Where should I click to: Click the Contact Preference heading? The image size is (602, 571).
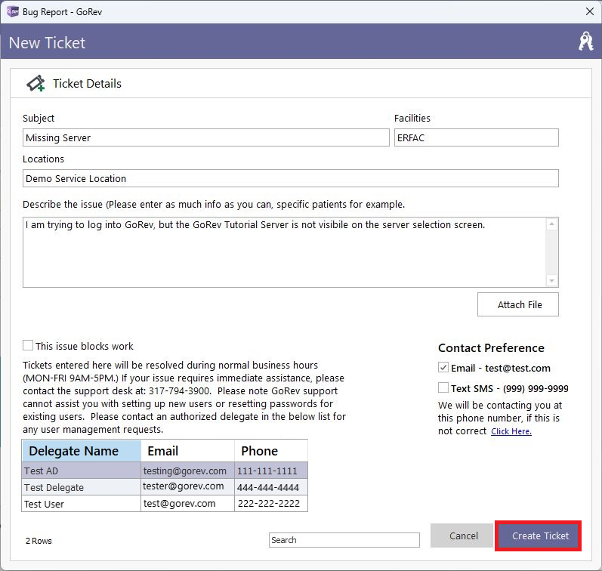491,347
